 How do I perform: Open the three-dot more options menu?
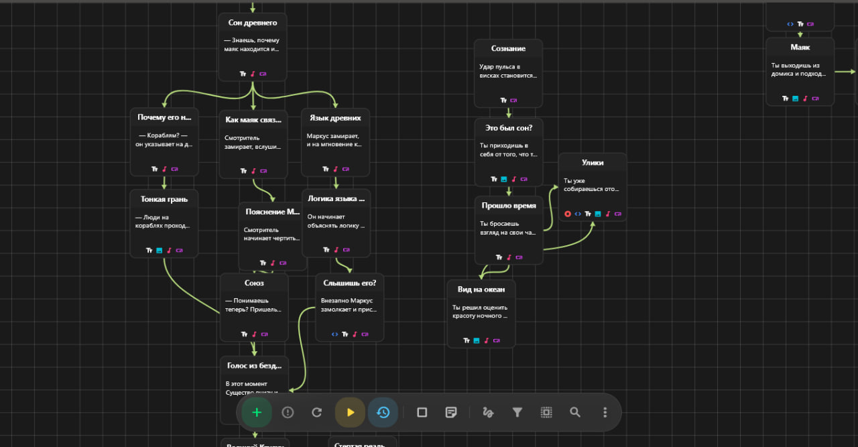pos(605,412)
